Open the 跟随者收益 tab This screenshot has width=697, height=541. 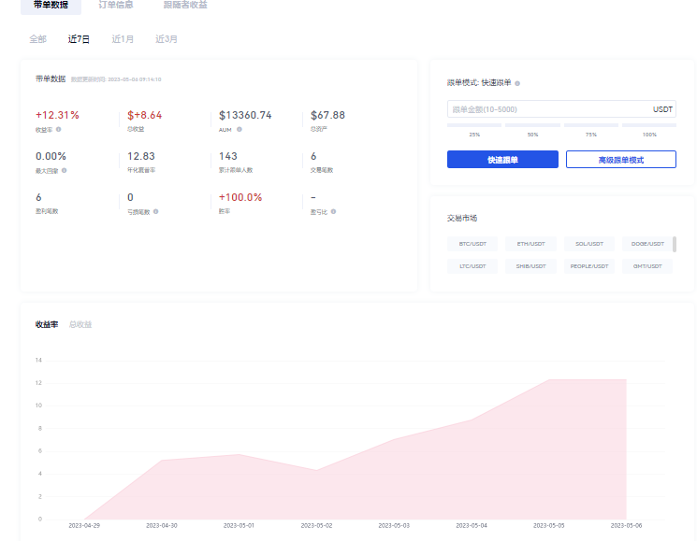point(185,5)
